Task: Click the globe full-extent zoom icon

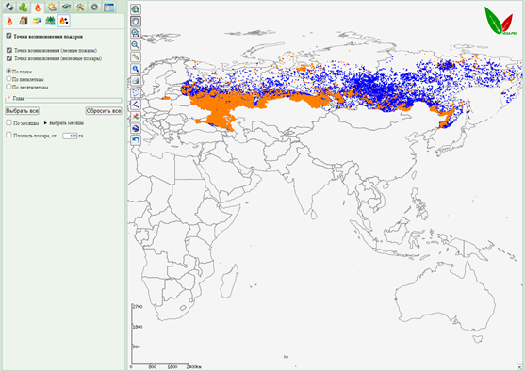Action: (136, 9)
